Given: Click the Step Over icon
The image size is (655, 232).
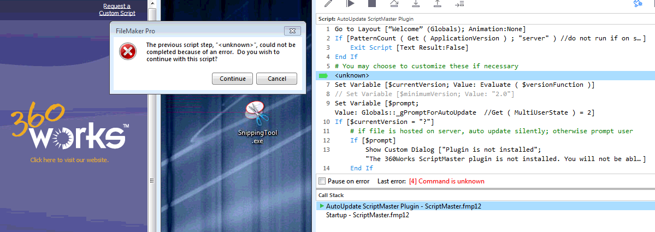Looking at the screenshot, I should 394,3.
